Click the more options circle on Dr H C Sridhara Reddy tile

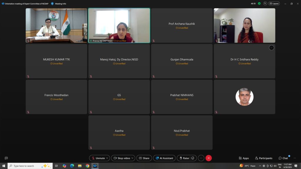tap(271, 48)
